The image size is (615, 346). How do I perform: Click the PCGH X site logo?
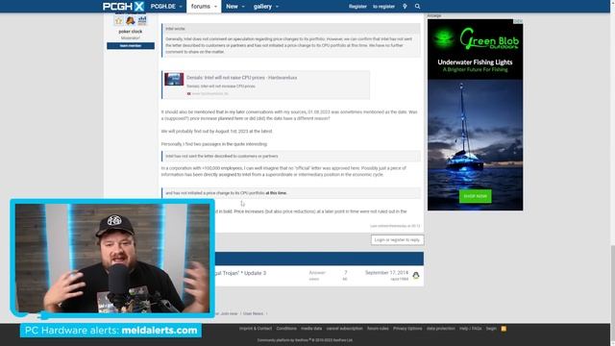tap(124, 7)
